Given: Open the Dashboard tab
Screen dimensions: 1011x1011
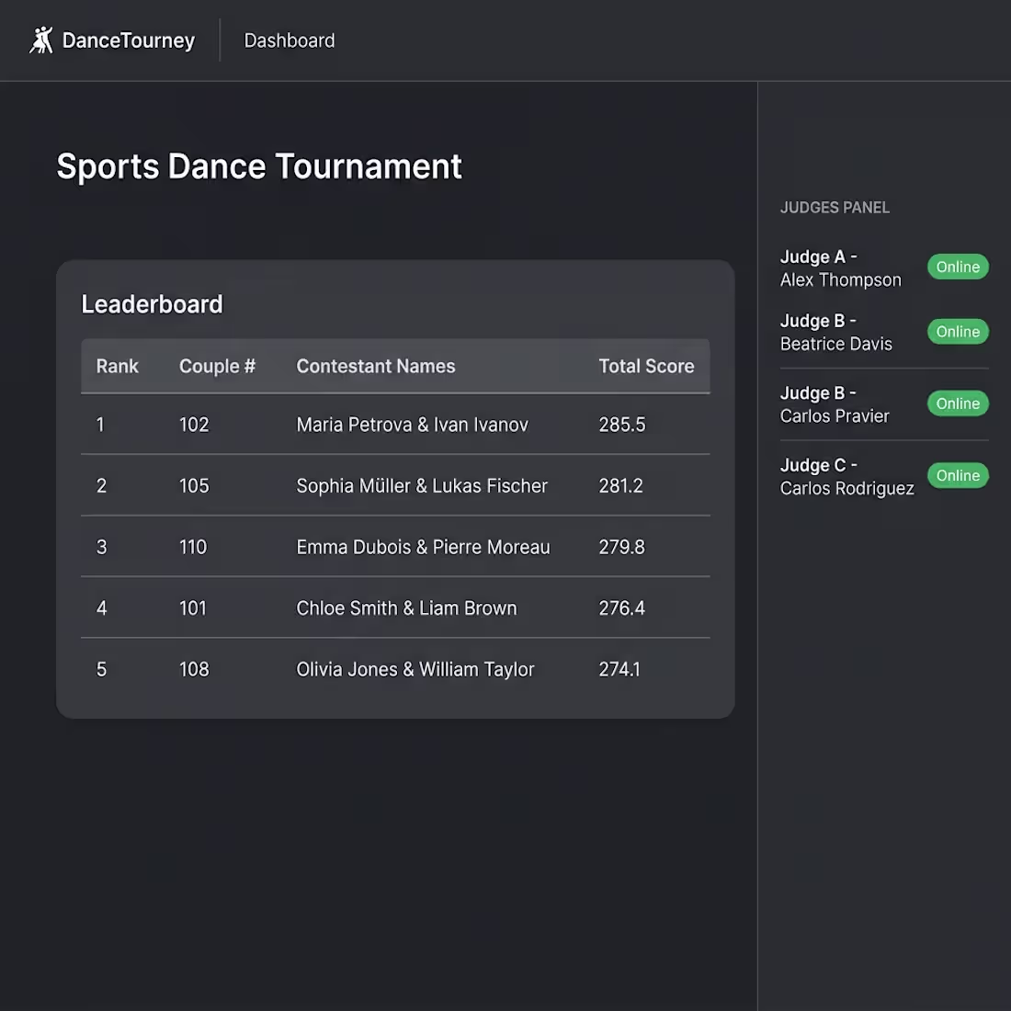Looking at the screenshot, I should click(x=290, y=40).
